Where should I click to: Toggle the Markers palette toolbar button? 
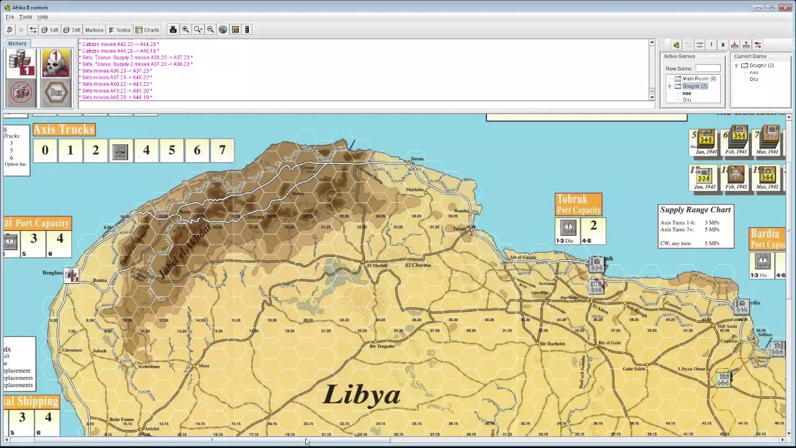[94, 30]
